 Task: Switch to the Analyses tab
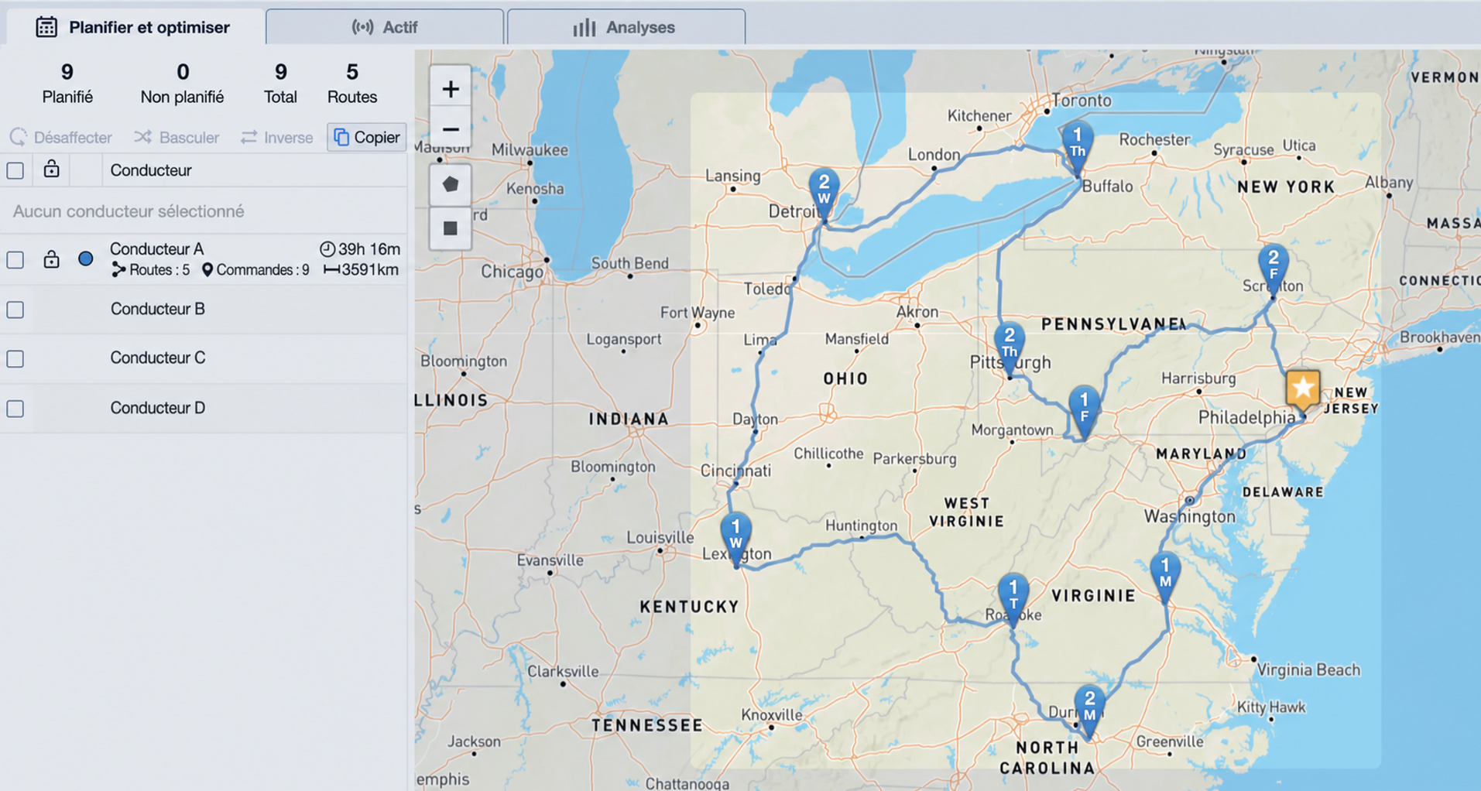[x=626, y=27]
